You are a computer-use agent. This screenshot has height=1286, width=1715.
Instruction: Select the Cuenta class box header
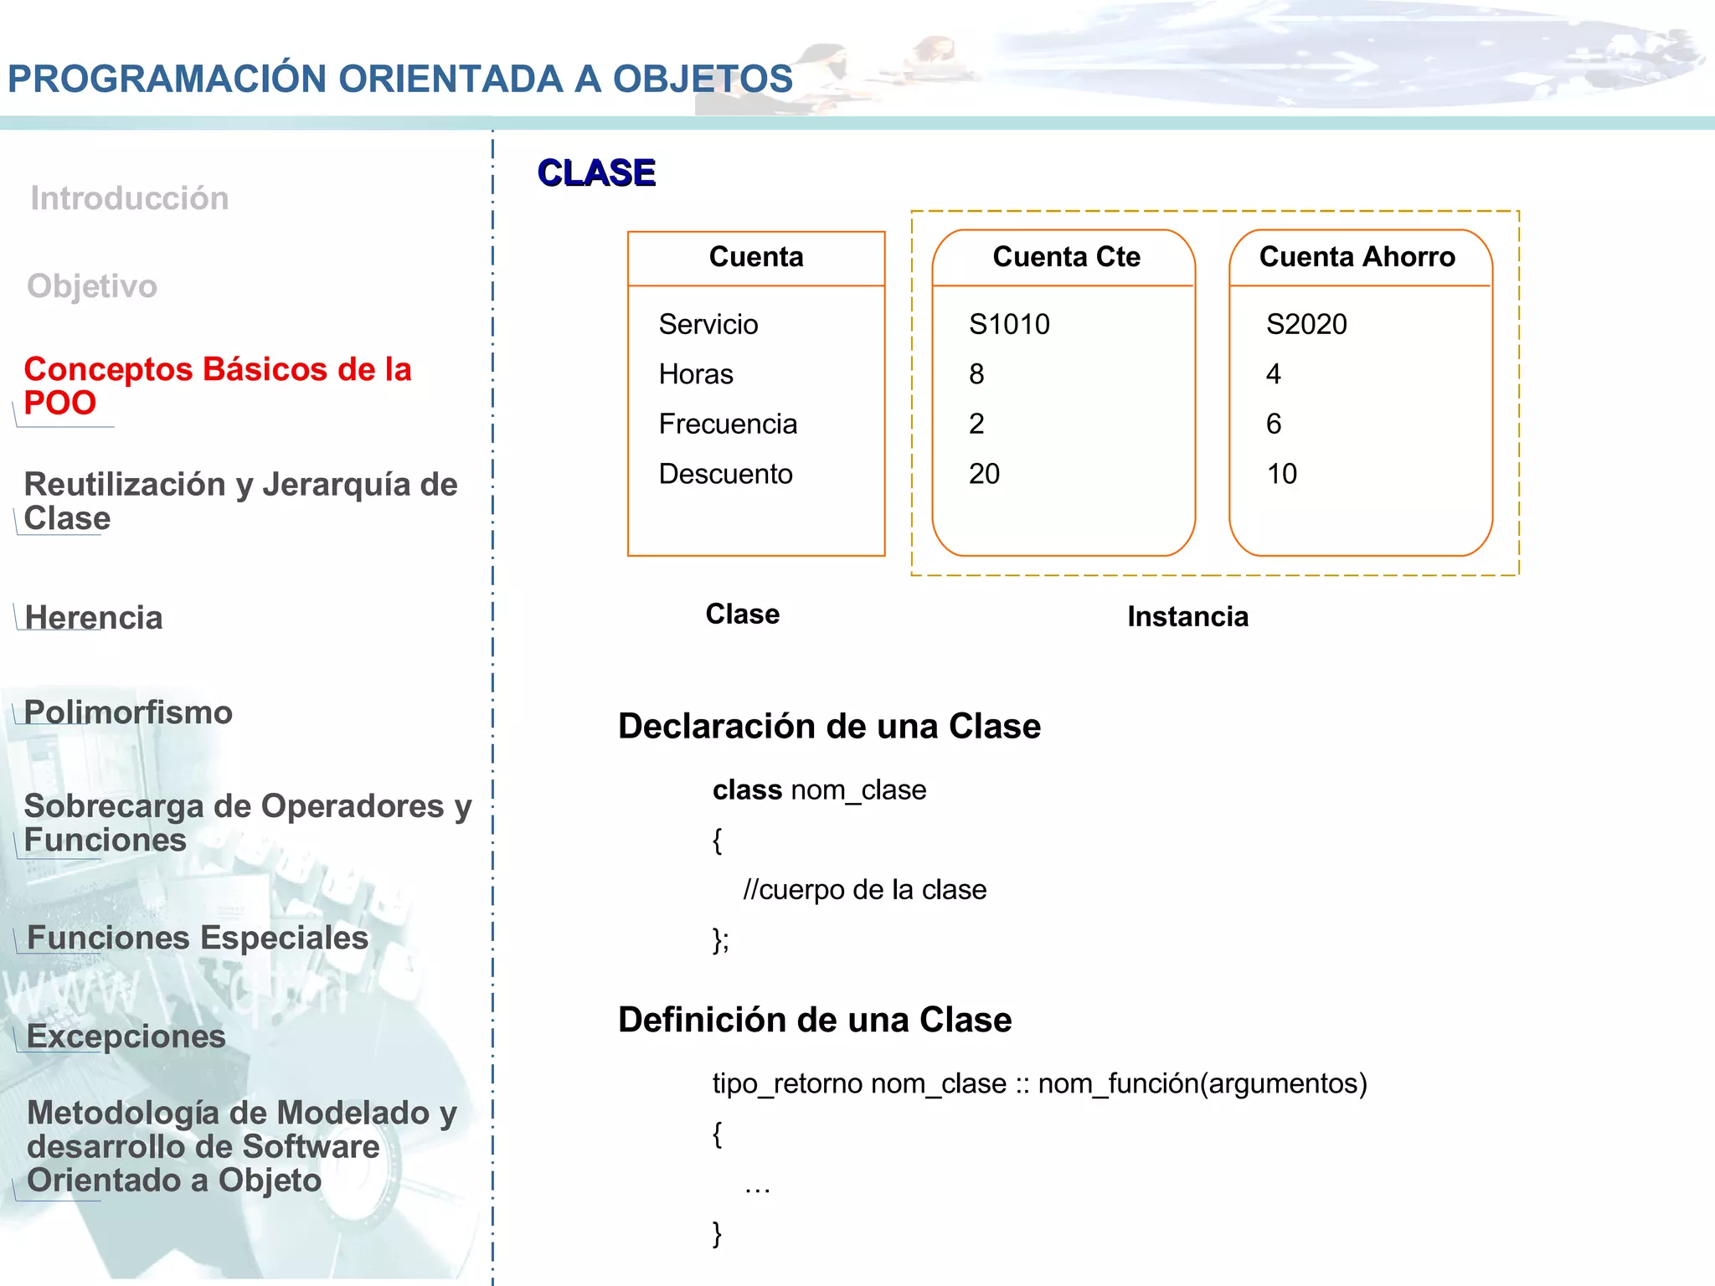[756, 257]
